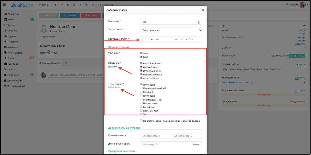Viewport: 311px width, 155px height.
Task: Click the SMS icon next to mobile number
Action: click(x=291, y=56)
